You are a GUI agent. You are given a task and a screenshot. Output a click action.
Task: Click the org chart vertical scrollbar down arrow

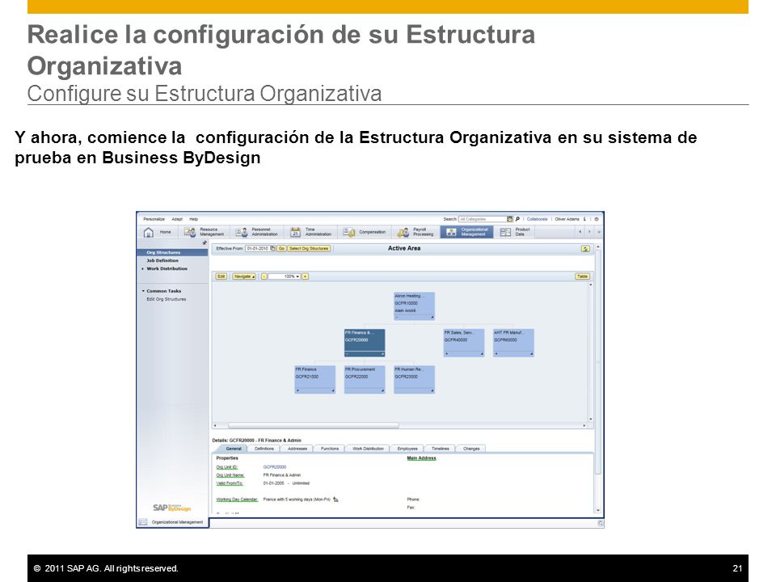[x=590, y=420]
